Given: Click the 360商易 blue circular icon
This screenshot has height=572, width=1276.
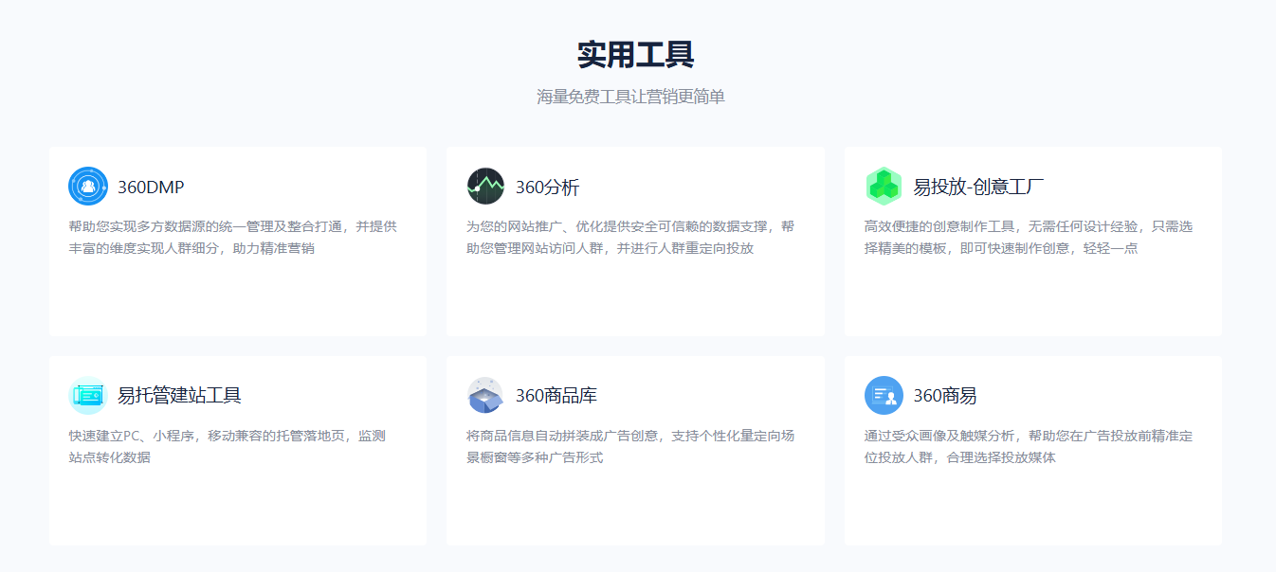Looking at the screenshot, I should coord(884,396).
